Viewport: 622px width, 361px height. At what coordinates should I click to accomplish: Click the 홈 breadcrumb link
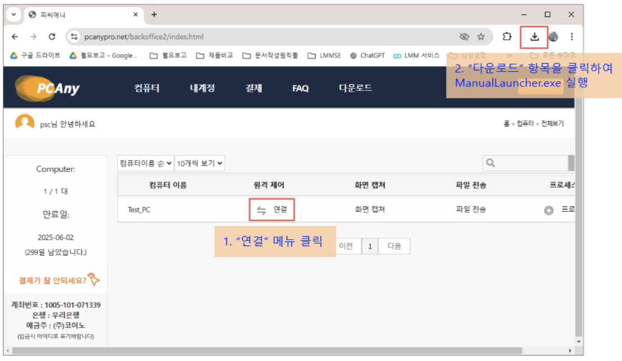(x=506, y=123)
